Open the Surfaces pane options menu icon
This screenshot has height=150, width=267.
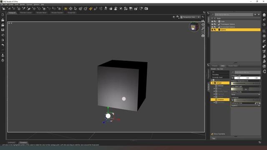(209, 65)
